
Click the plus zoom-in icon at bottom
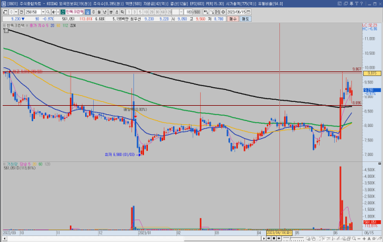pyautogui.click(x=364, y=239)
